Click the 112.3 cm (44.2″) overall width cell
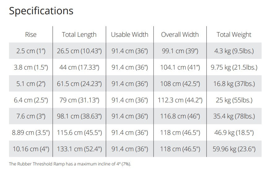 tap(180, 100)
